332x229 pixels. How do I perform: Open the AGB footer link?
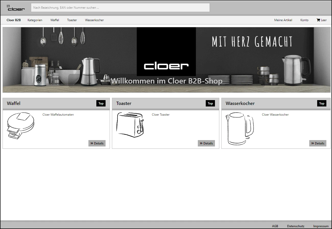coord(275,226)
